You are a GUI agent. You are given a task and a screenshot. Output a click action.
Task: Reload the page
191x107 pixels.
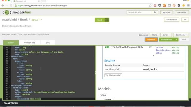click(x=11, y=5)
